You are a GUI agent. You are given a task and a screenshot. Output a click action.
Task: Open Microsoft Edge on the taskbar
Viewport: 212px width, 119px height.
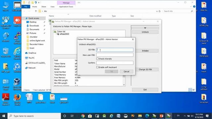pyautogui.click(x=147, y=116)
